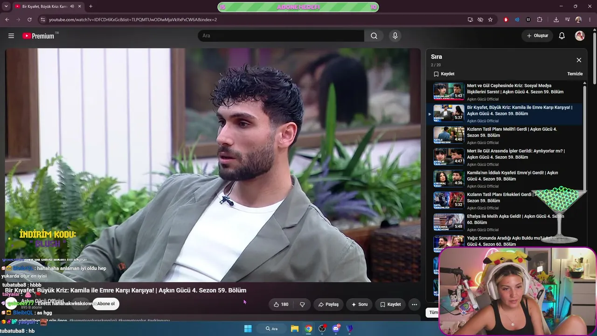Bookmark this page with the star
Viewport: 597px width, 336px height.
click(490, 20)
